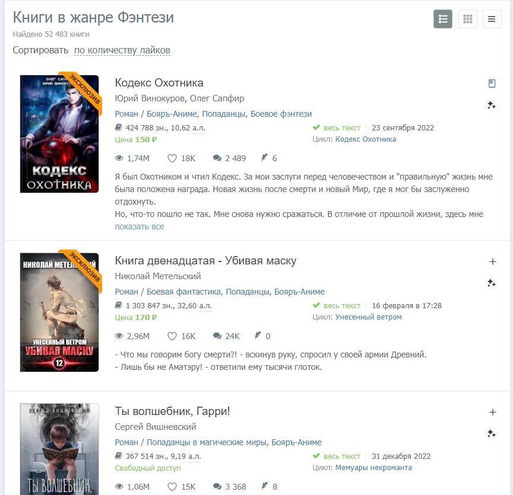Open sort dropdown 'по количеству лайков'
513x495 pixels.
coord(122,50)
